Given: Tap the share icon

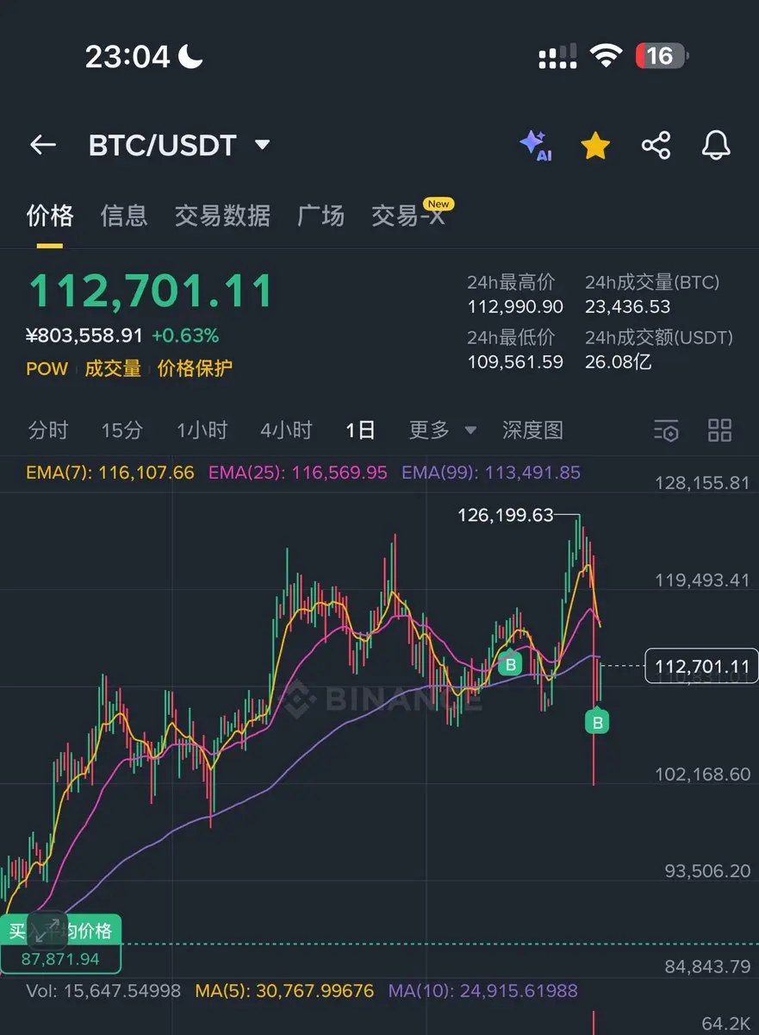Looking at the screenshot, I should click(x=656, y=145).
